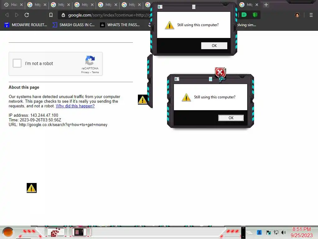318x239 pixels.
Task: Close the History tab
Action: pyautogui.click(x=21, y=5)
